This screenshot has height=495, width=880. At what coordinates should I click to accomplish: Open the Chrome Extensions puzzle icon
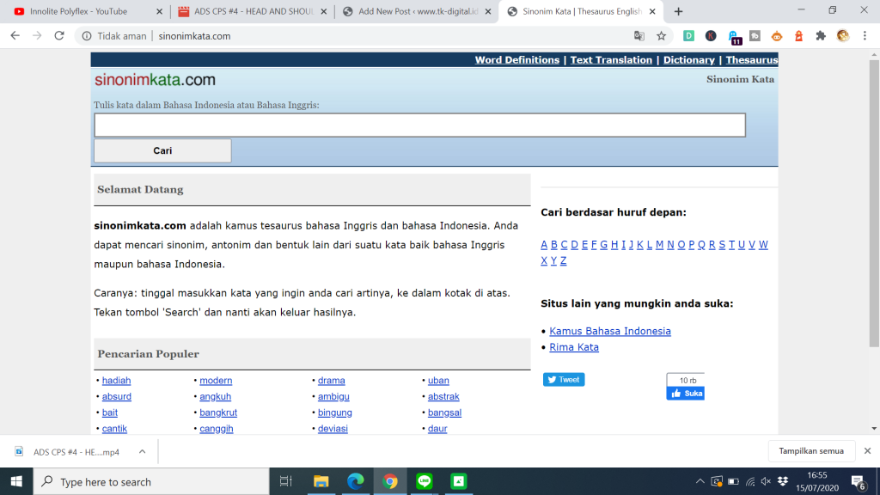coord(821,36)
